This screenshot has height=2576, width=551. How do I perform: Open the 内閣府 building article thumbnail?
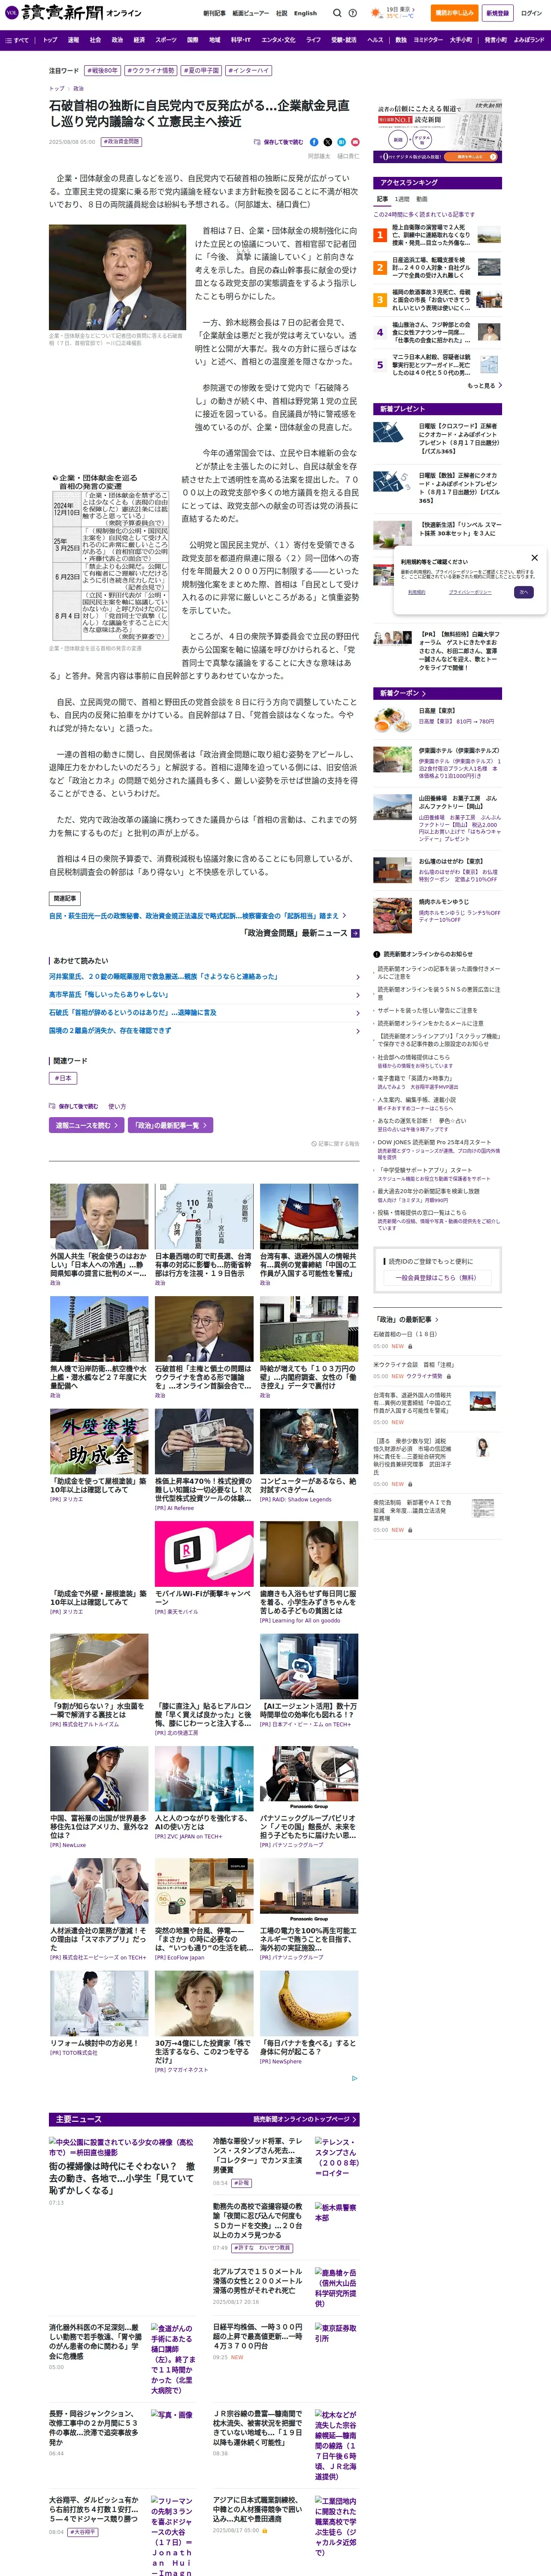click(x=308, y=1329)
